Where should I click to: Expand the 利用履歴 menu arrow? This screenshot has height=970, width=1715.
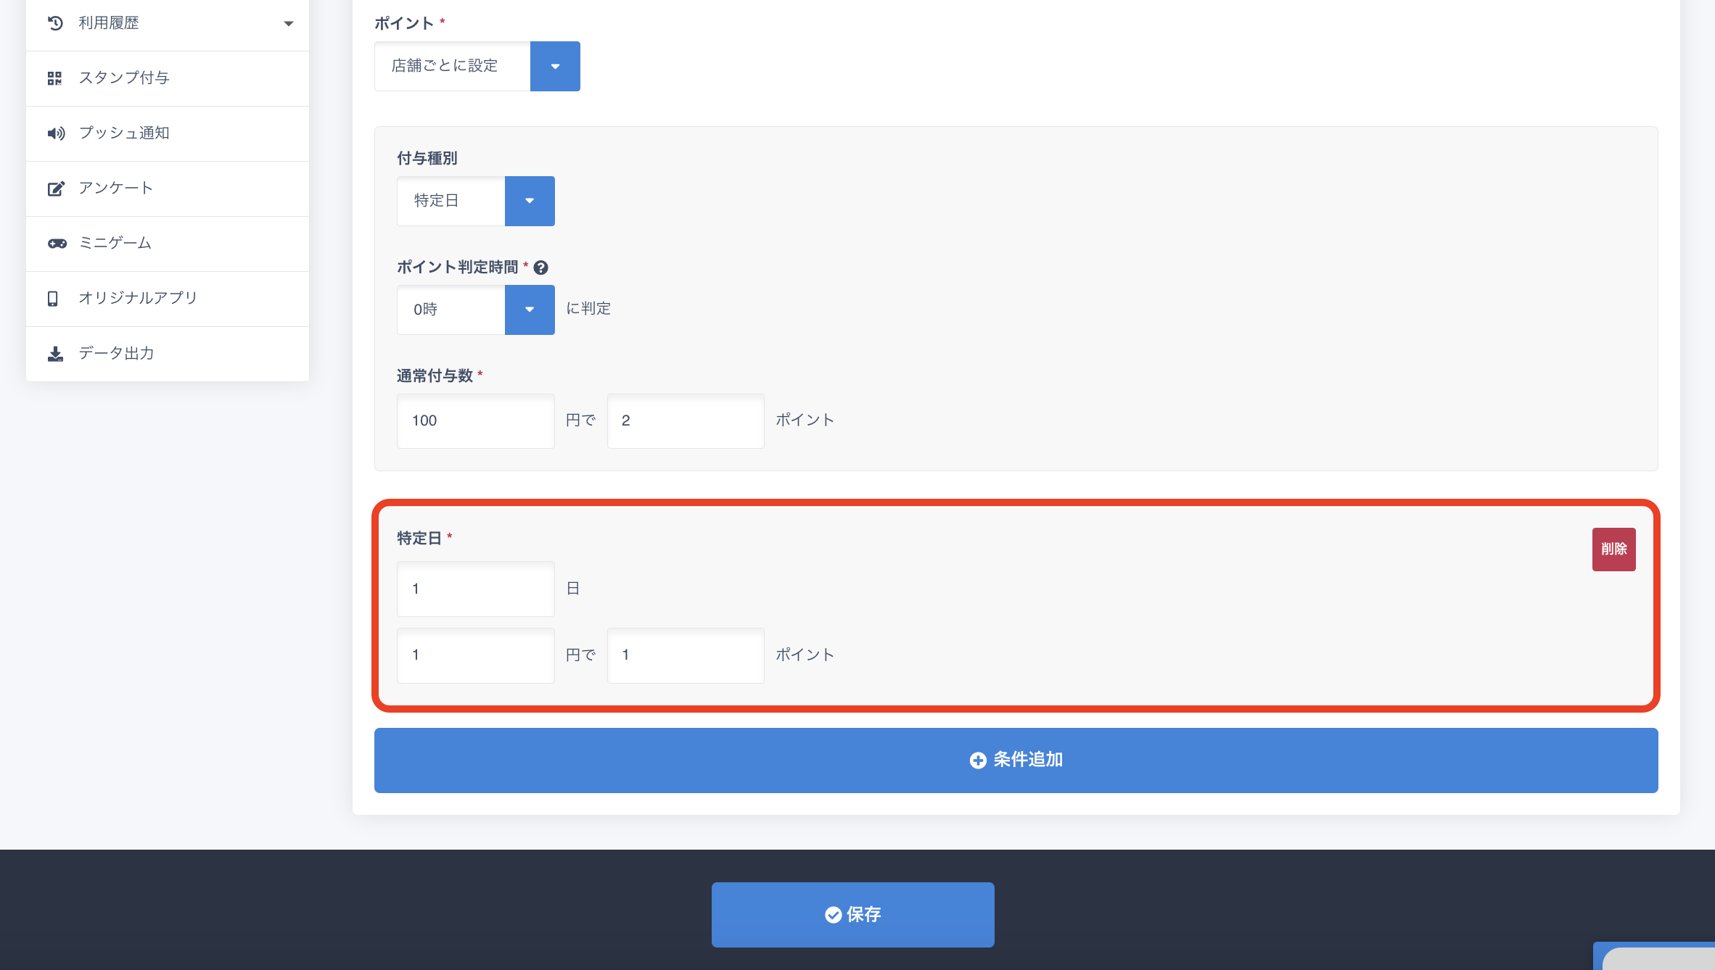[289, 23]
